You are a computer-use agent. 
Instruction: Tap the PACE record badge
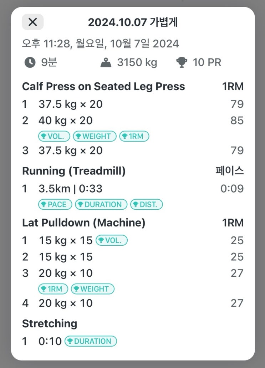pos(55,204)
